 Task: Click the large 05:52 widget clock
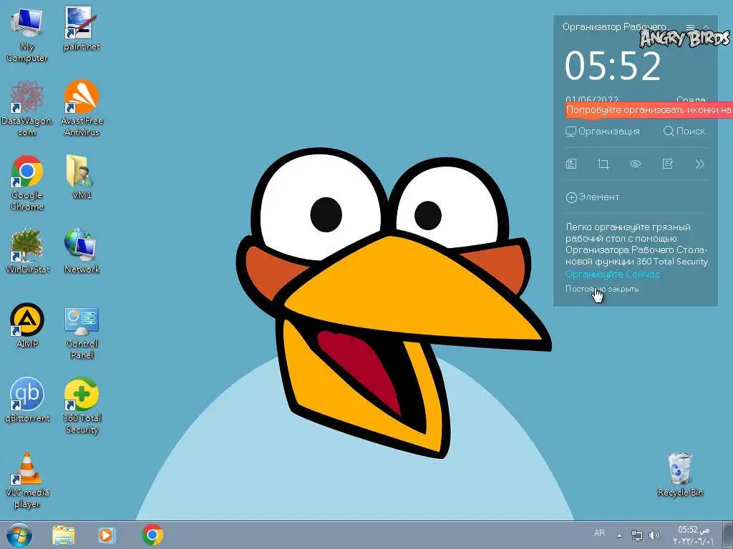point(613,66)
